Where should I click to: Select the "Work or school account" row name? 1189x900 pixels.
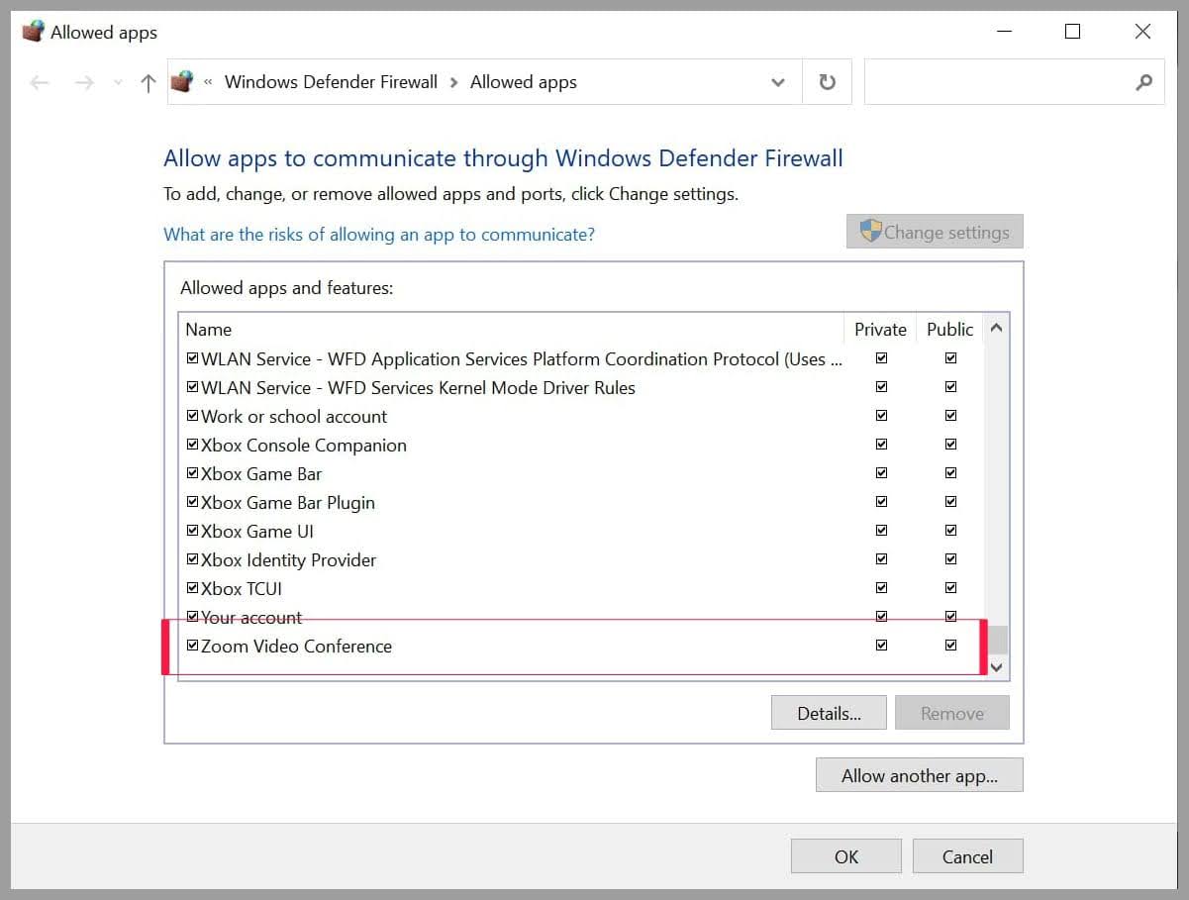pos(294,416)
